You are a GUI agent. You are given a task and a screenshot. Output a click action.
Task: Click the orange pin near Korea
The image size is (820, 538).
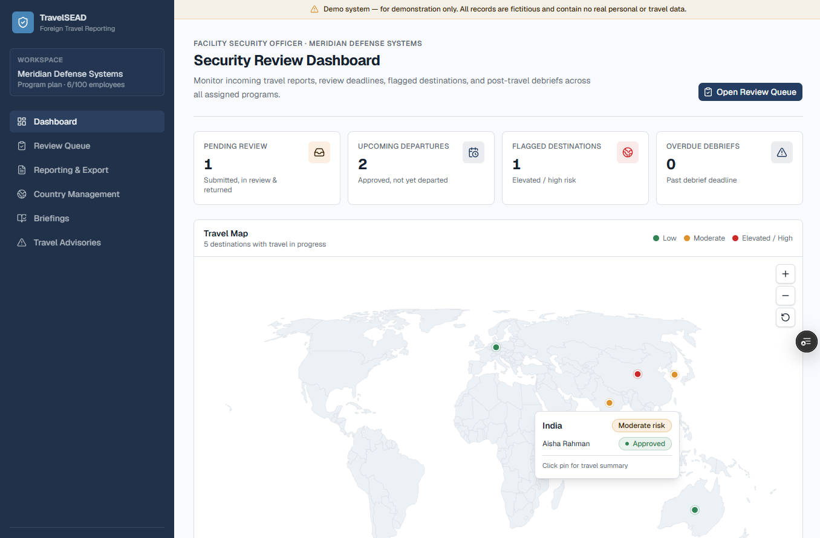pyautogui.click(x=674, y=375)
